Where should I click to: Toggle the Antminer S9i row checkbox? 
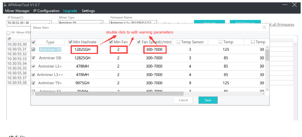click(x=33, y=58)
